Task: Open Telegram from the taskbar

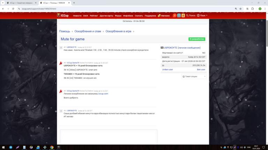Action: (11, 147)
